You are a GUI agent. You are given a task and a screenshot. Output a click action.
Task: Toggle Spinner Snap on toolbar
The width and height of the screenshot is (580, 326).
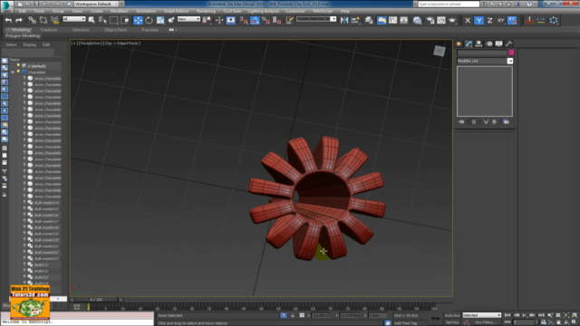[x=277, y=20]
